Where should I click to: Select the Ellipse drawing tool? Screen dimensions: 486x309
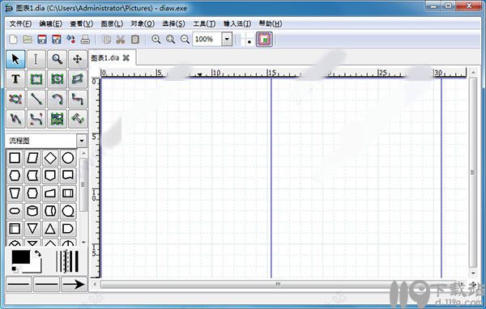coord(57,79)
